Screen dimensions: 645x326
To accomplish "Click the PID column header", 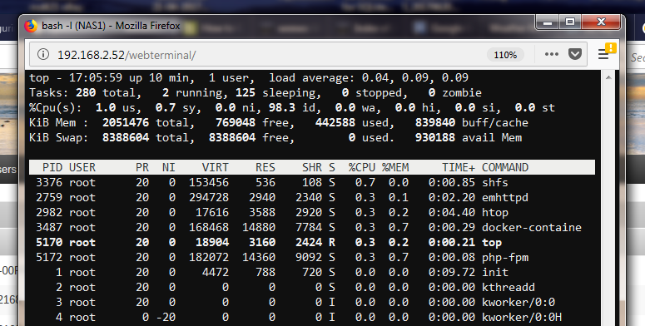I will click(52, 168).
